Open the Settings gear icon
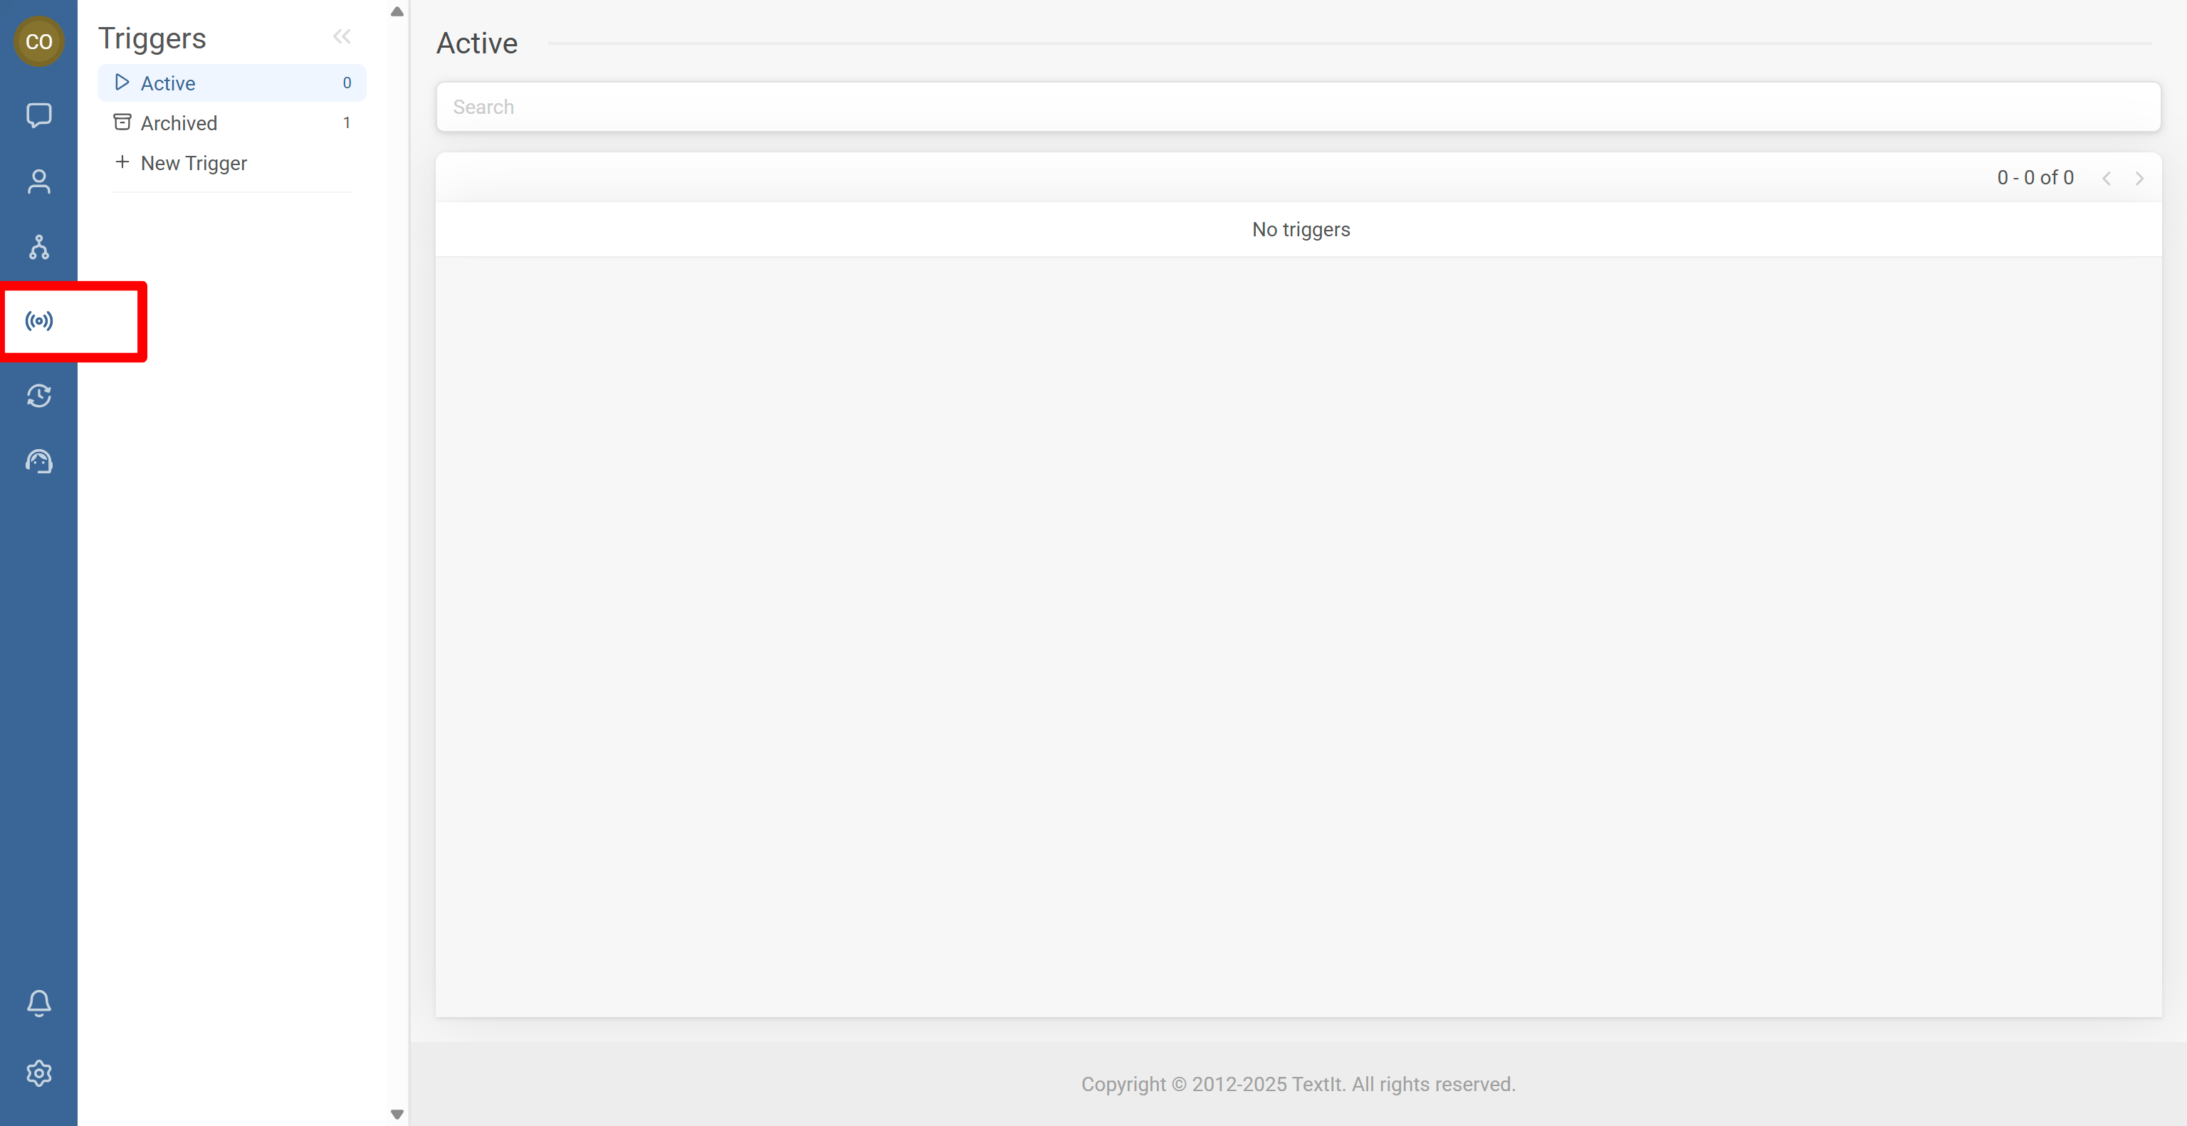 [38, 1073]
